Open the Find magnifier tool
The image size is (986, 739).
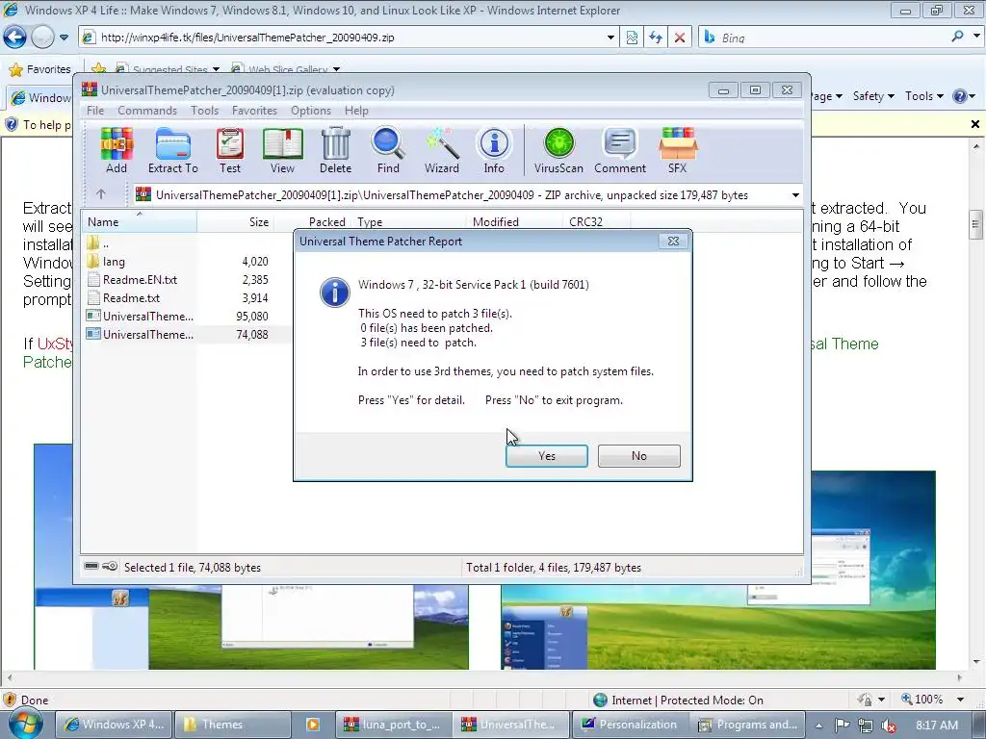(x=388, y=150)
